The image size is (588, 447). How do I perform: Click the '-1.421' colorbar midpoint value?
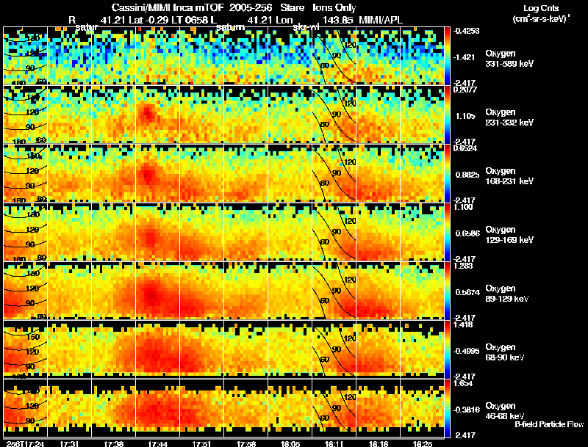click(x=465, y=57)
